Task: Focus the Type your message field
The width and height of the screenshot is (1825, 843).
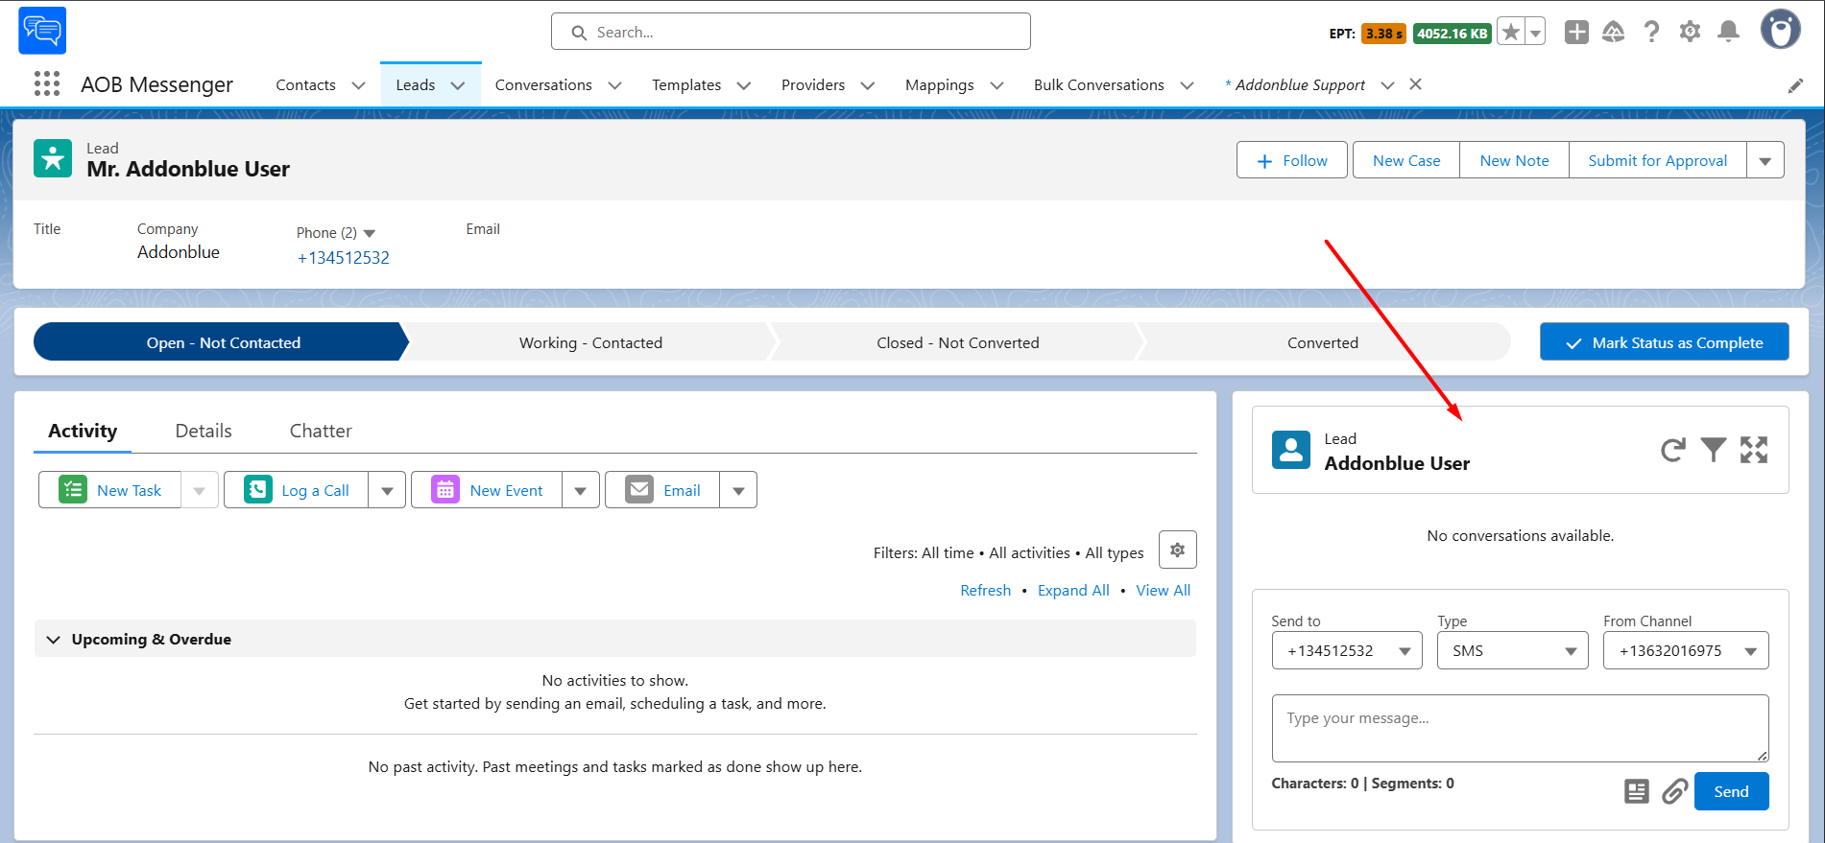Action: coord(1520,728)
